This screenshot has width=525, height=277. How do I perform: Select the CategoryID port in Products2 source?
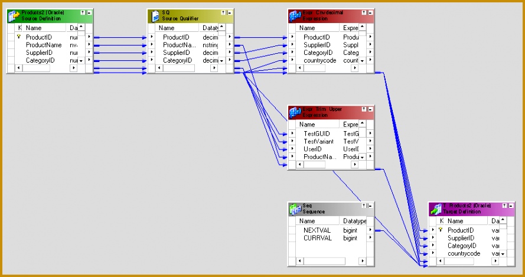tap(40, 60)
